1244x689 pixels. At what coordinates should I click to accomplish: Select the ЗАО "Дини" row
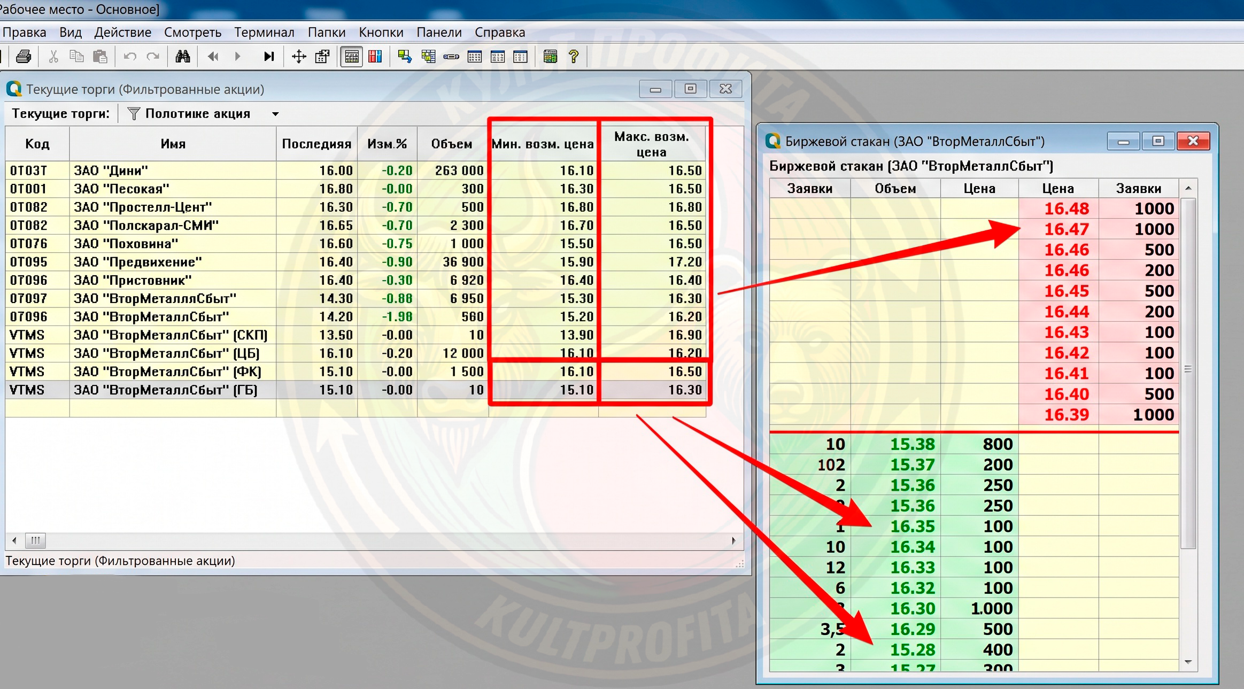coord(356,171)
